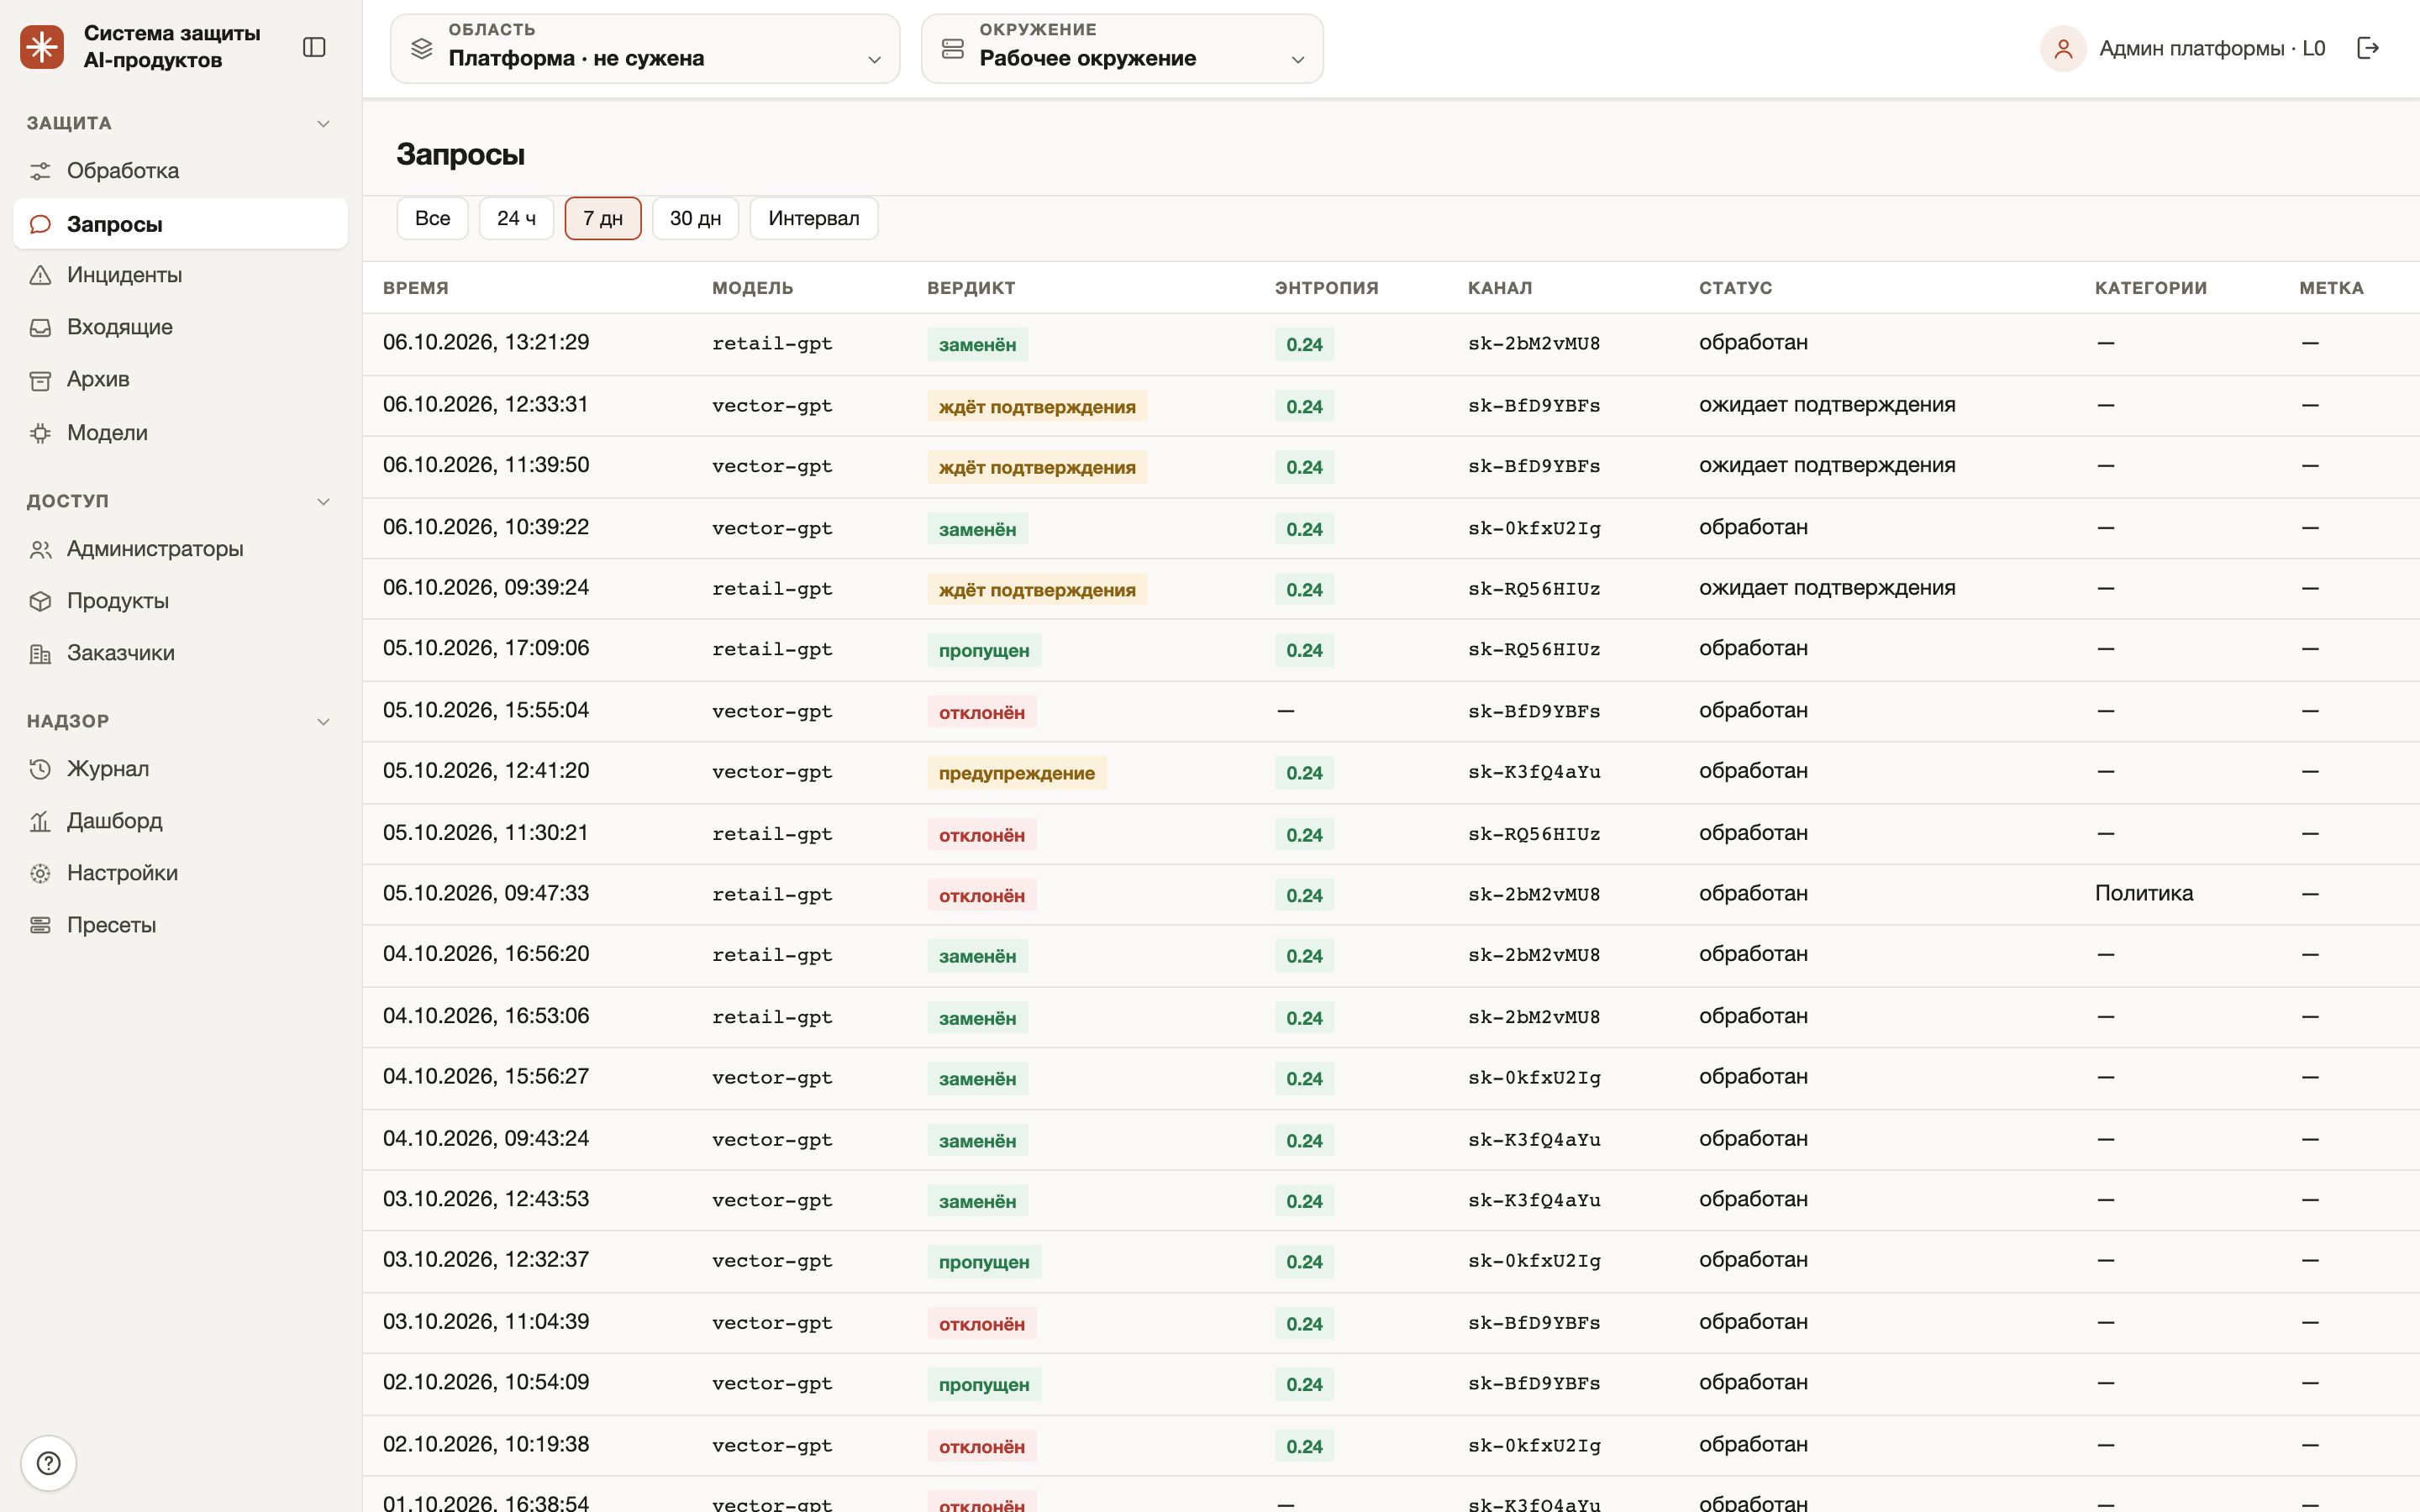Click the Модели chip icon
The image size is (2420, 1512).
[x=40, y=433]
